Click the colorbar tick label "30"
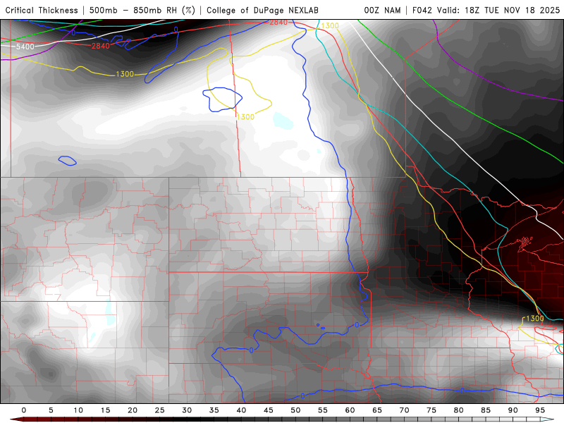The image size is (564, 423). (x=187, y=410)
